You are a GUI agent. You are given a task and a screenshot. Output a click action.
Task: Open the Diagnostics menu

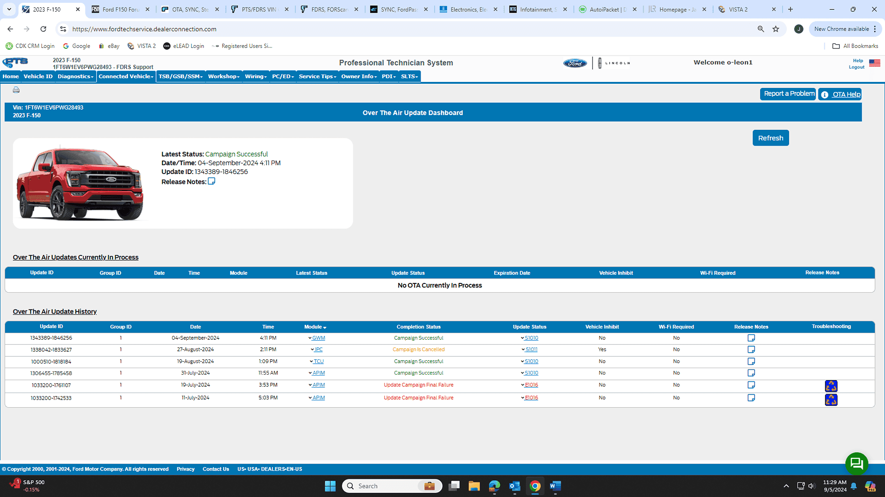click(75, 76)
